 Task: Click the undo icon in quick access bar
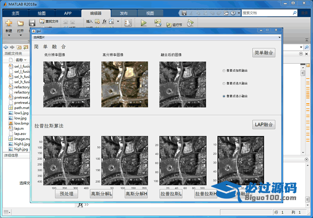(x=212, y=13)
